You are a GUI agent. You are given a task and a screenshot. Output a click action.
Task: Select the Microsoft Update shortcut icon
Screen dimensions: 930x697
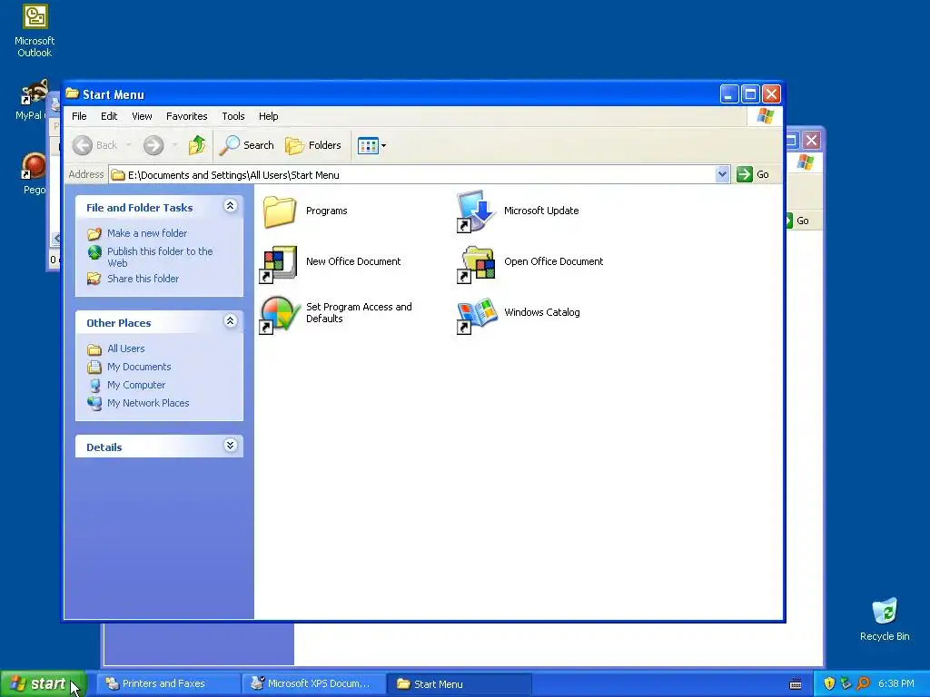pyautogui.click(x=476, y=211)
